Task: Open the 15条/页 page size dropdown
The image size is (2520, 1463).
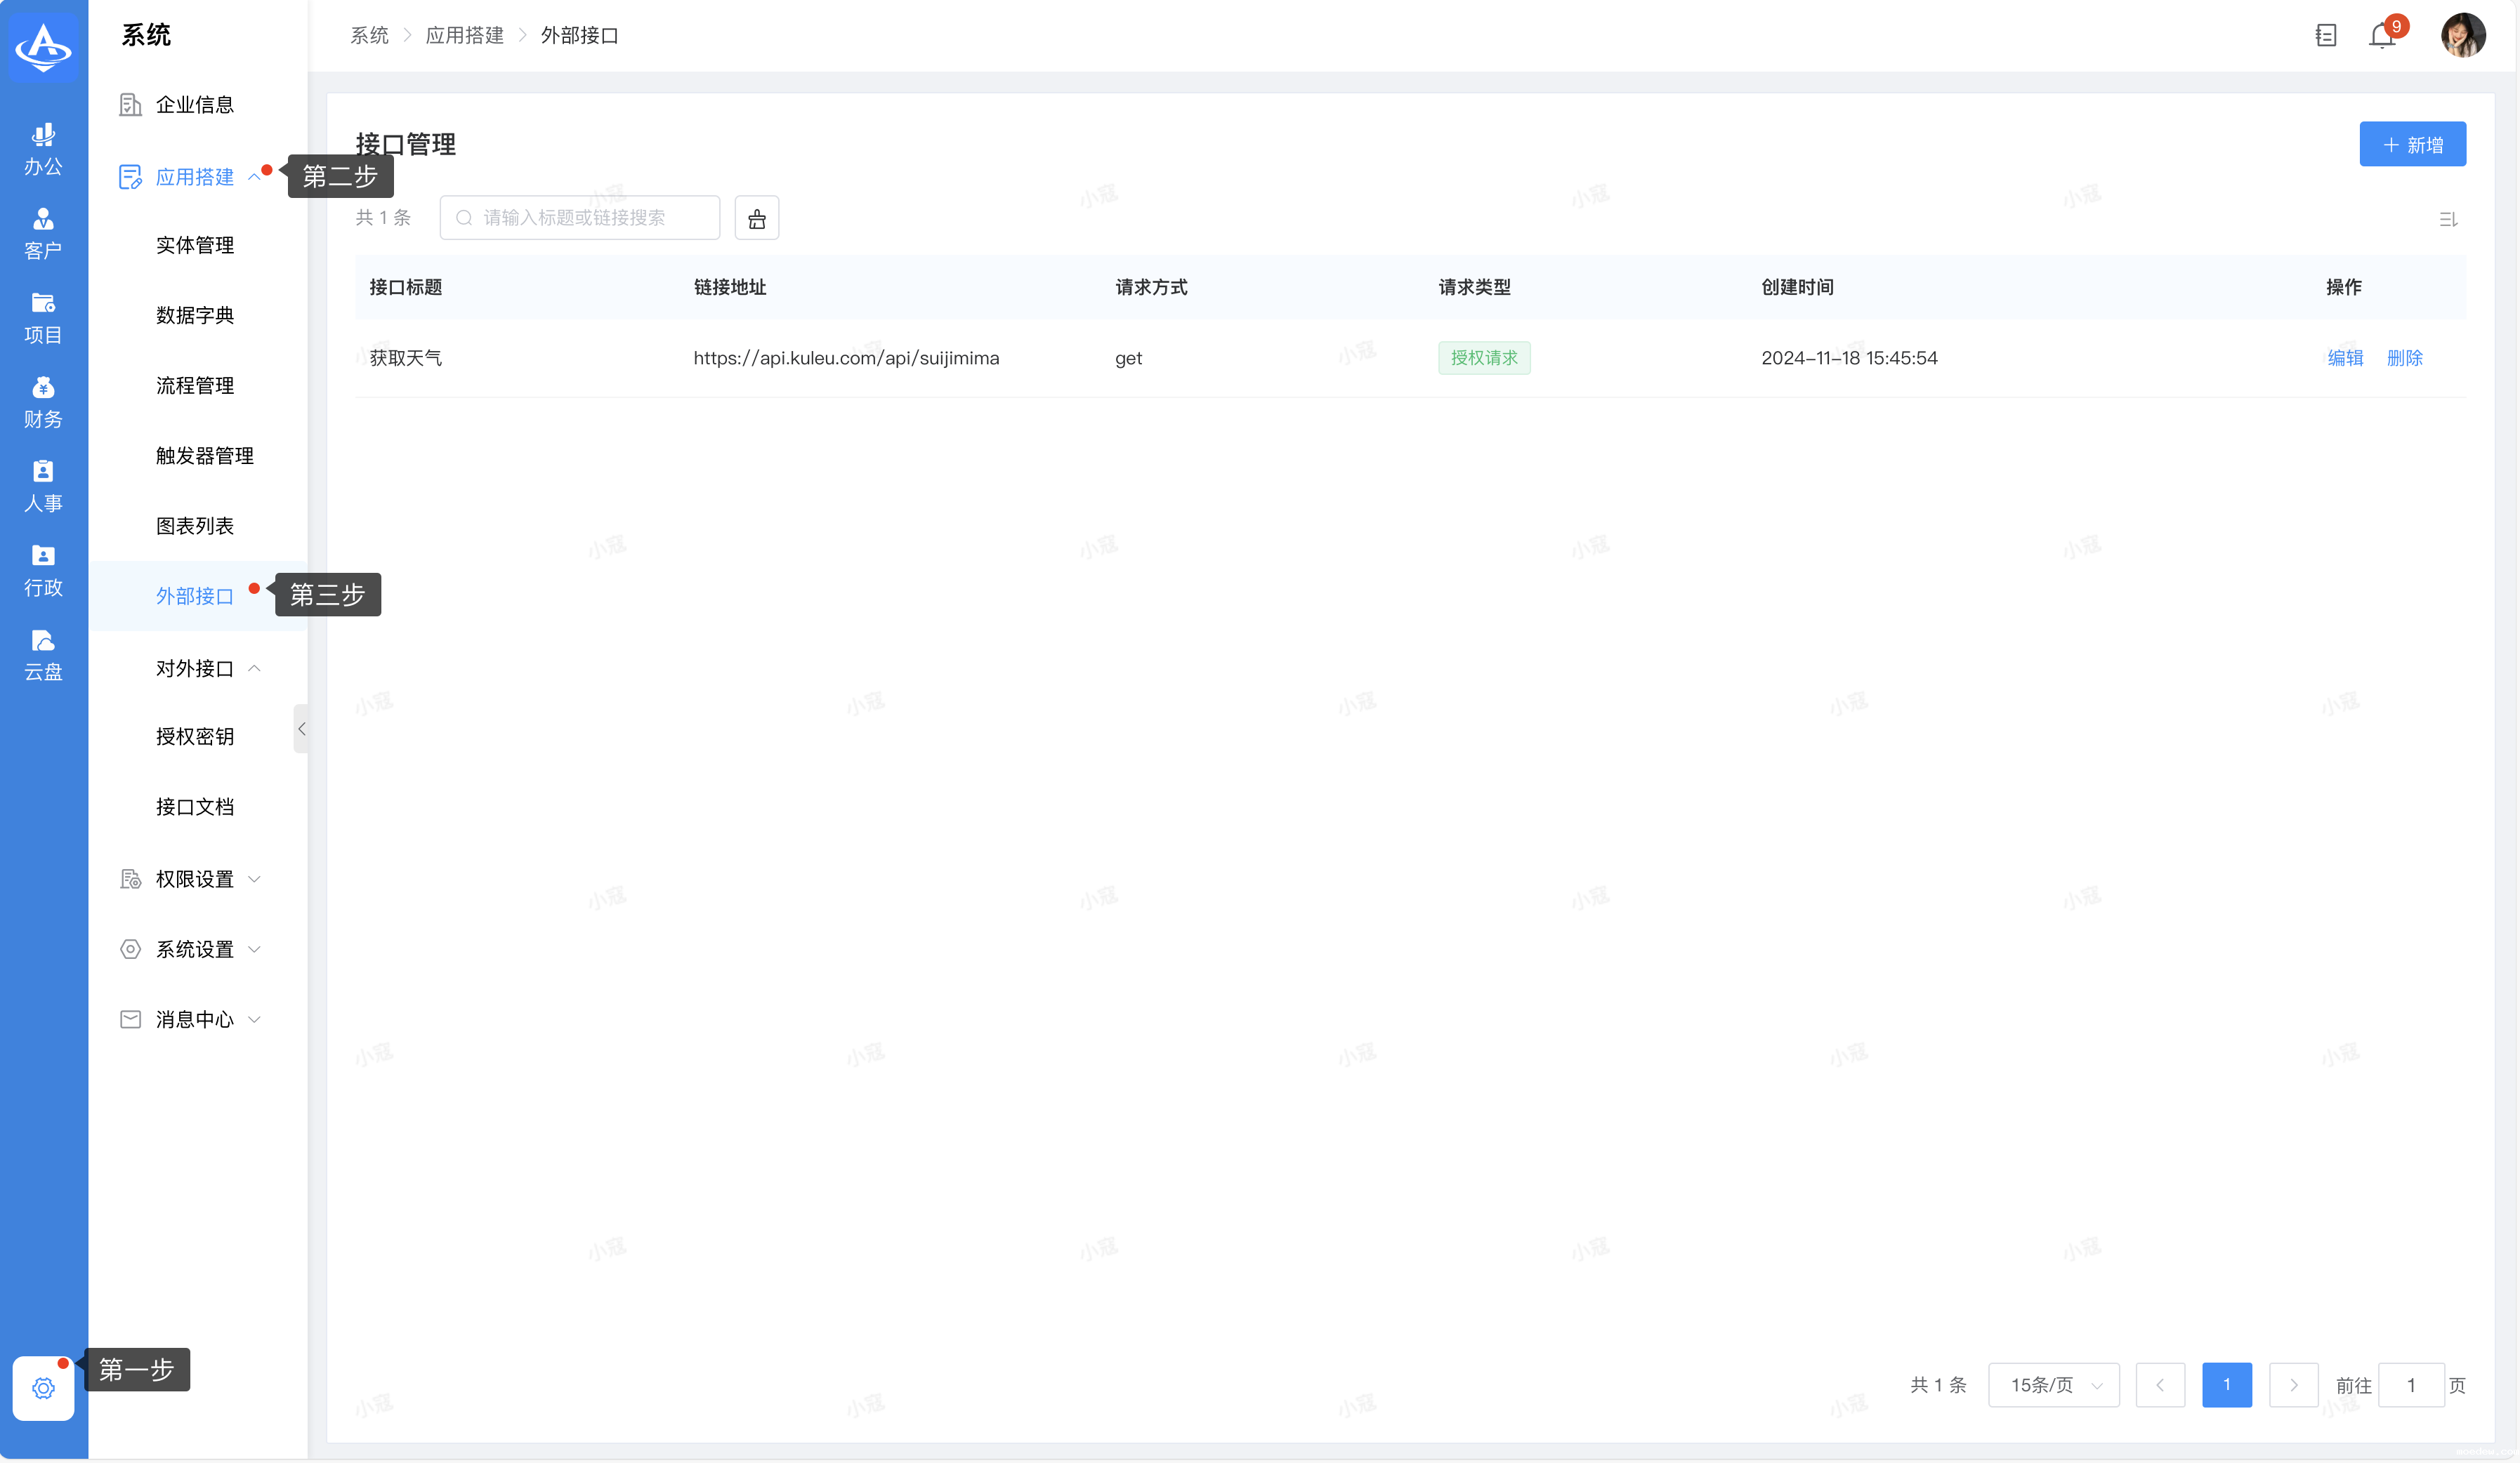Action: (2054, 1385)
